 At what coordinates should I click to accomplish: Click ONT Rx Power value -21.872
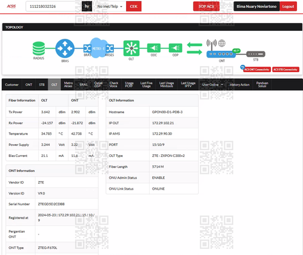point(77,123)
